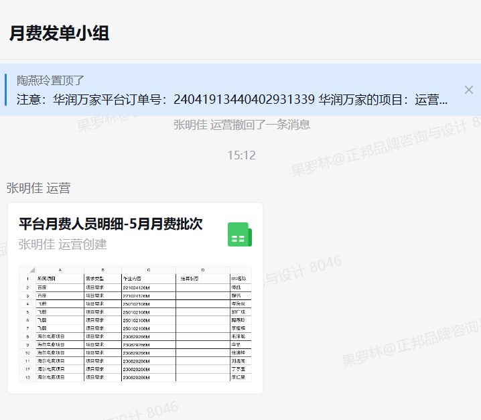This screenshot has height=420, width=481.
Task: Click sender name 张明佳 运营 above the card
Action: (x=38, y=188)
